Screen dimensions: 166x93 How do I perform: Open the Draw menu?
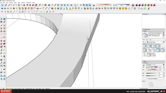click(15, 3)
